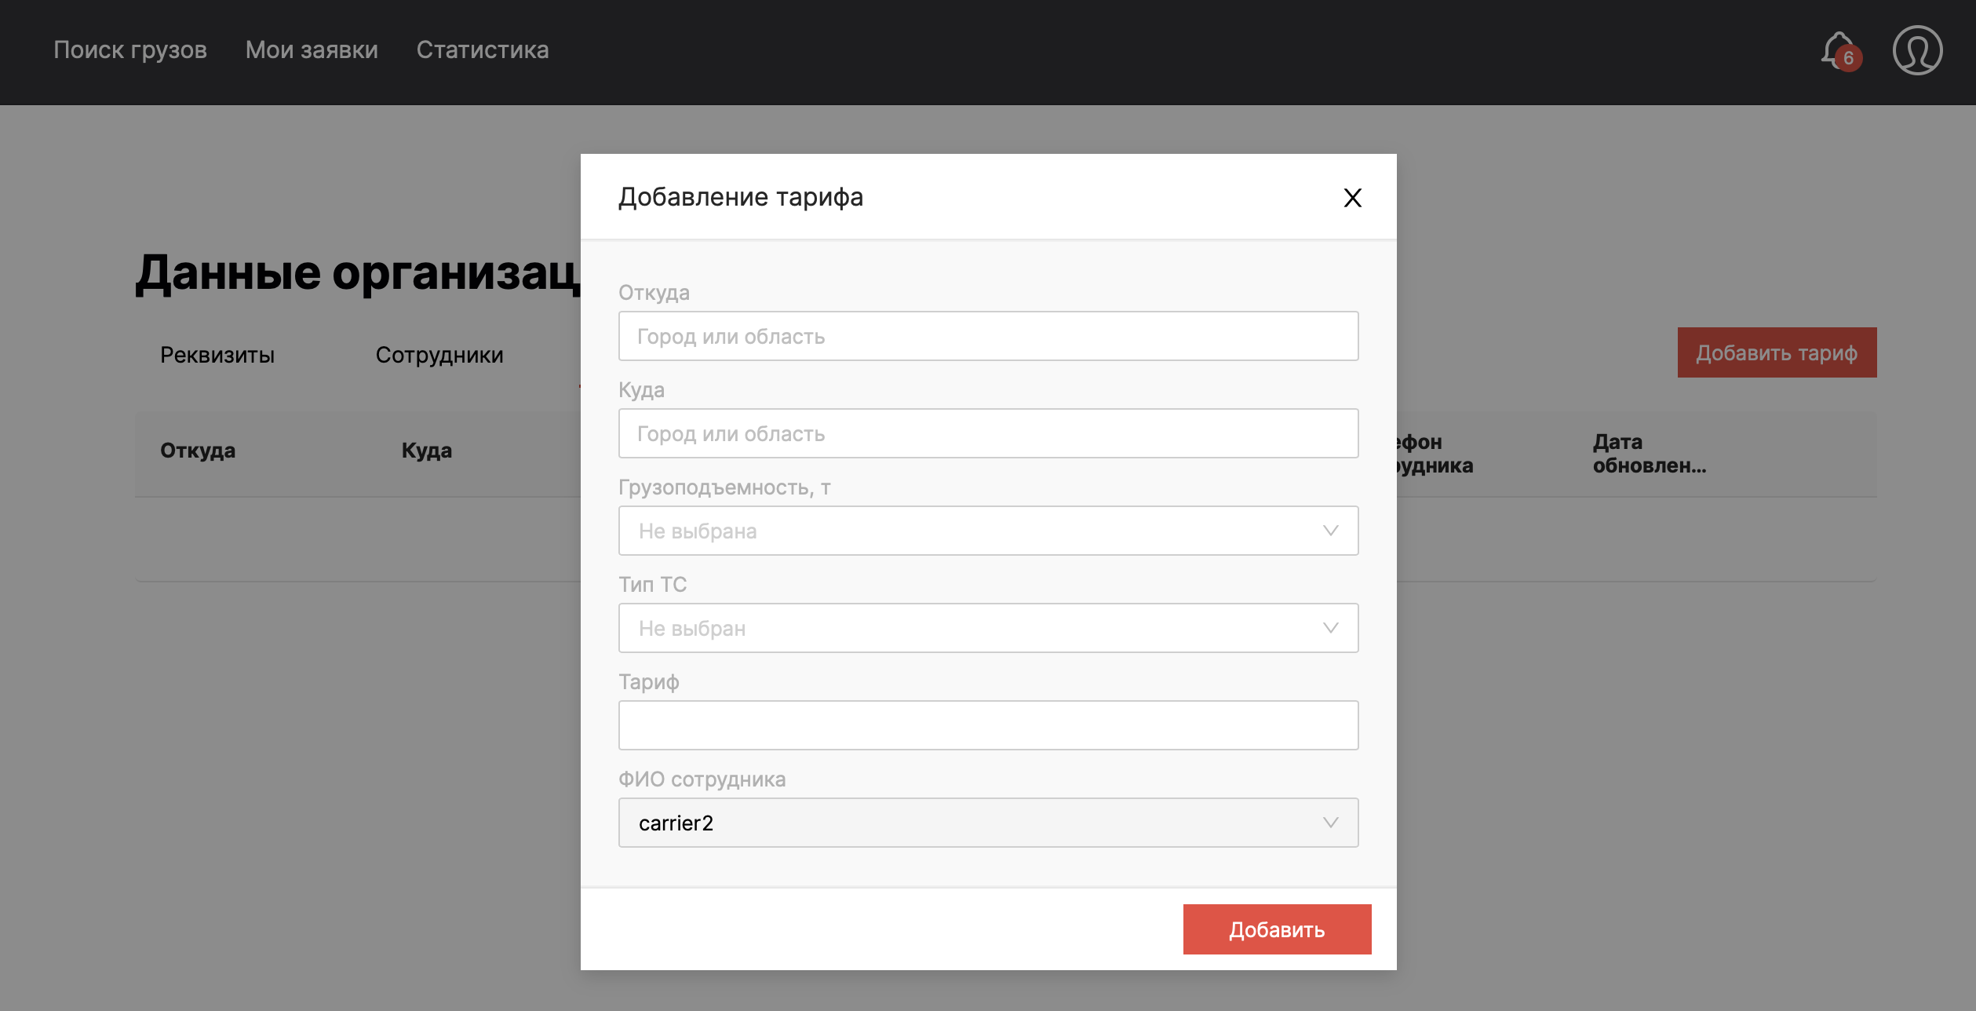The image size is (1976, 1011).
Task: Open the Статистика menu item
Action: pyautogui.click(x=482, y=50)
